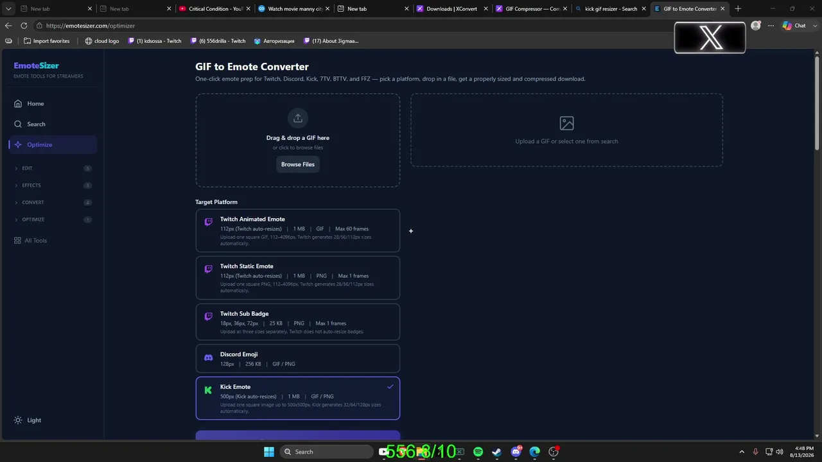
Task: Toggle the Light theme switch
Action: tap(28, 420)
